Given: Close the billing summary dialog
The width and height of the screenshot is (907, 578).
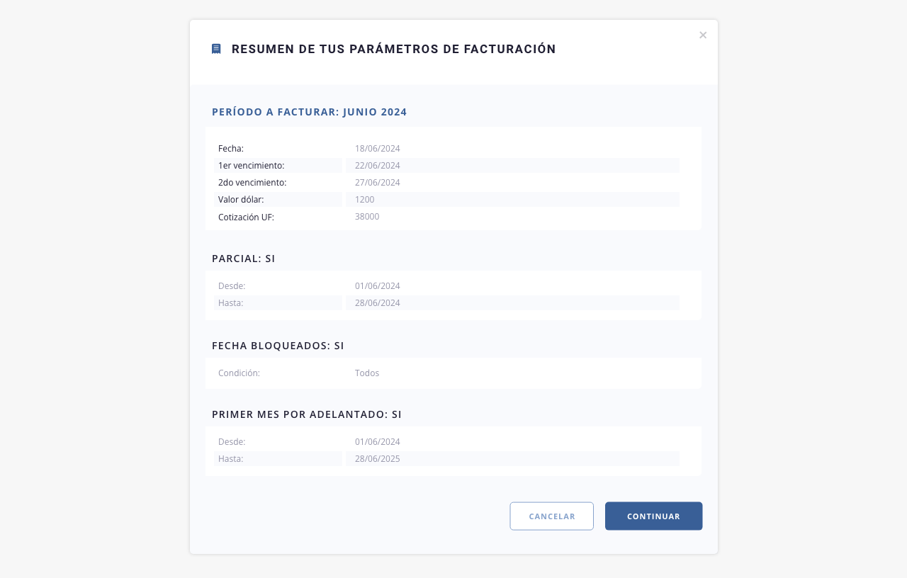Looking at the screenshot, I should [x=703, y=35].
